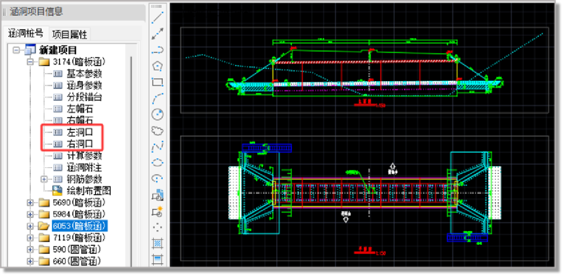This screenshot has width=563, height=275.
Task: Expand the 5690(暗板涵) folder
Action: (x=30, y=203)
